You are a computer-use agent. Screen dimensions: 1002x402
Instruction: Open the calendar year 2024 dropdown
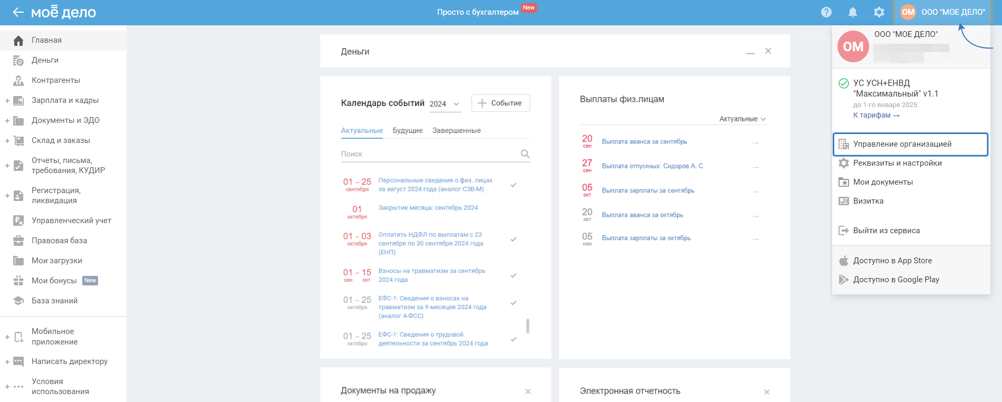tap(445, 104)
